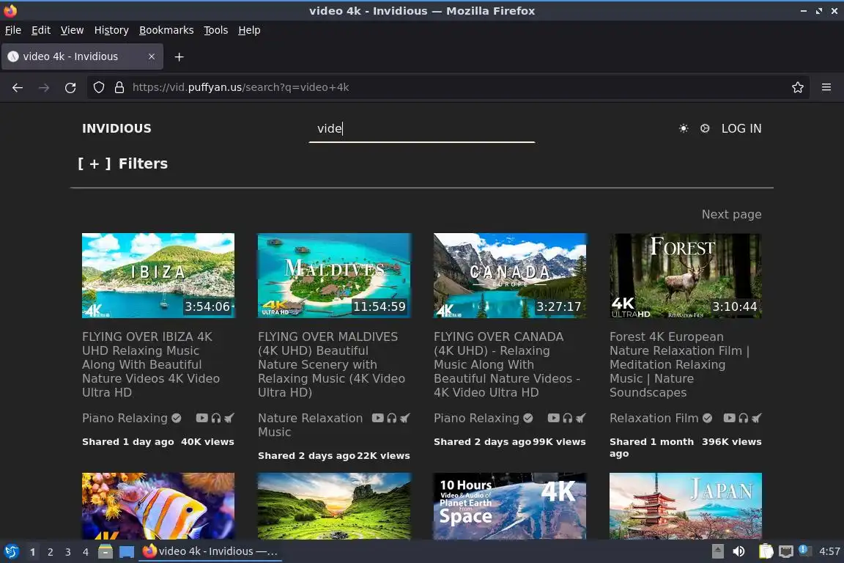The height and width of the screenshot is (563, 844).
Task: Open the History menu
Action: click(x=111, y=30)
